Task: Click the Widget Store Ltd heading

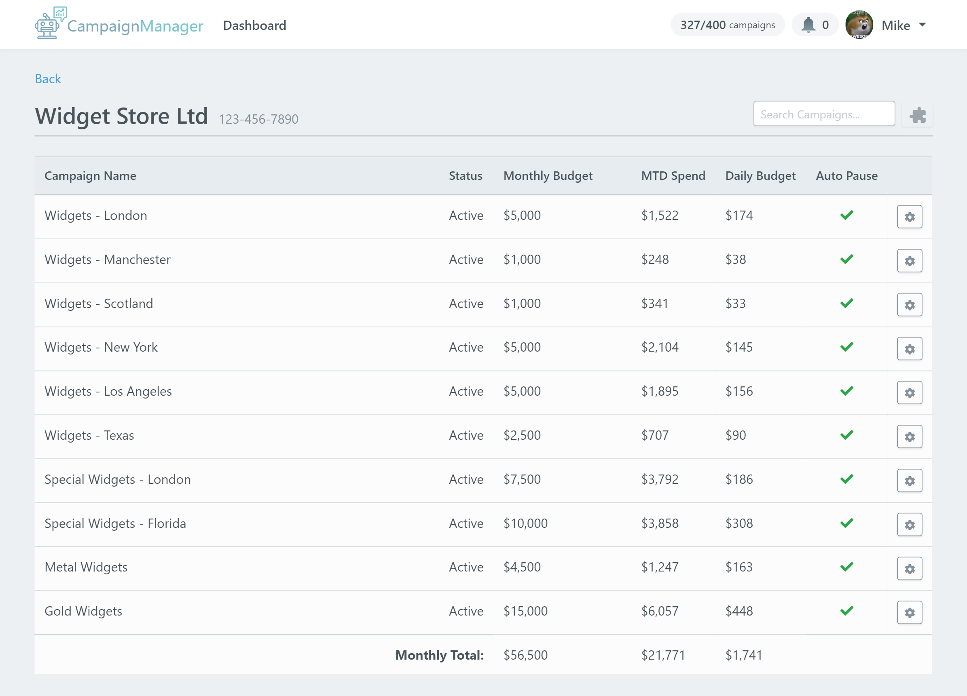Action: pos(121,116)
